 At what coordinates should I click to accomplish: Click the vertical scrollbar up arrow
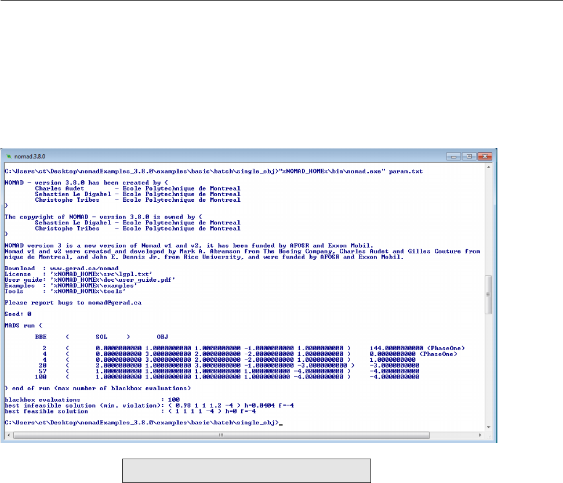488,168
